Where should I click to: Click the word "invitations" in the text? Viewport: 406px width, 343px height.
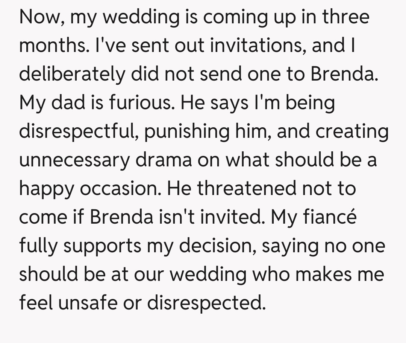pos(257,46)
